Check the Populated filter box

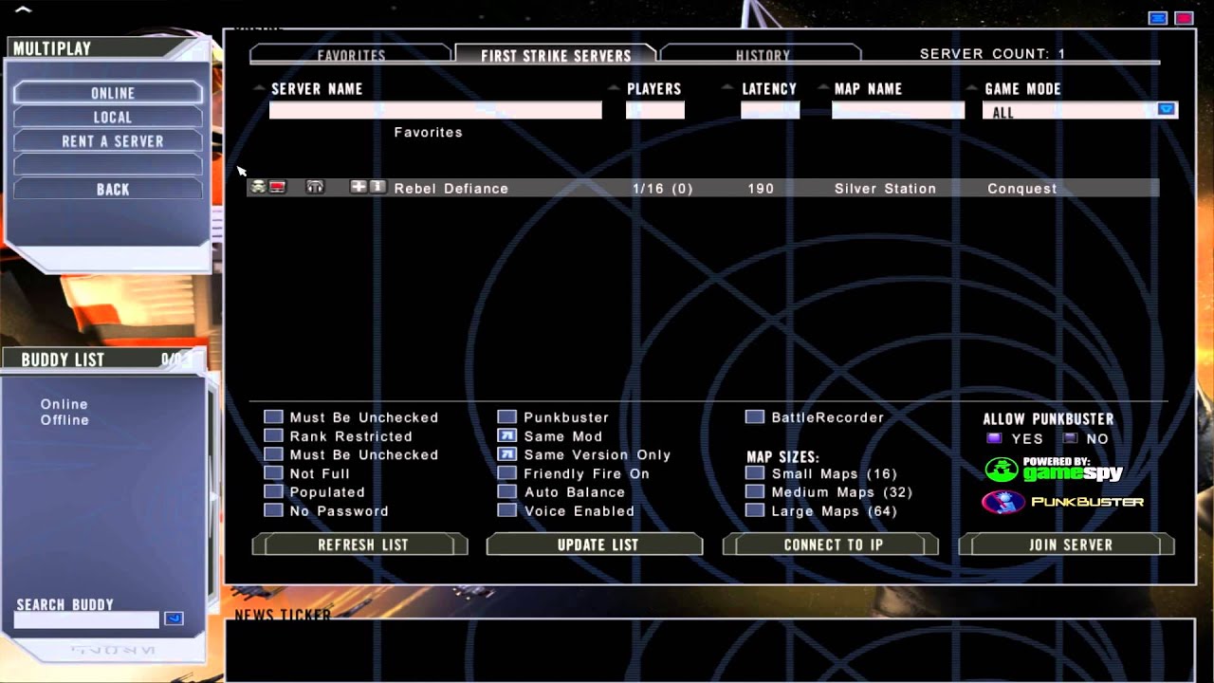click(x=273, y=492)
